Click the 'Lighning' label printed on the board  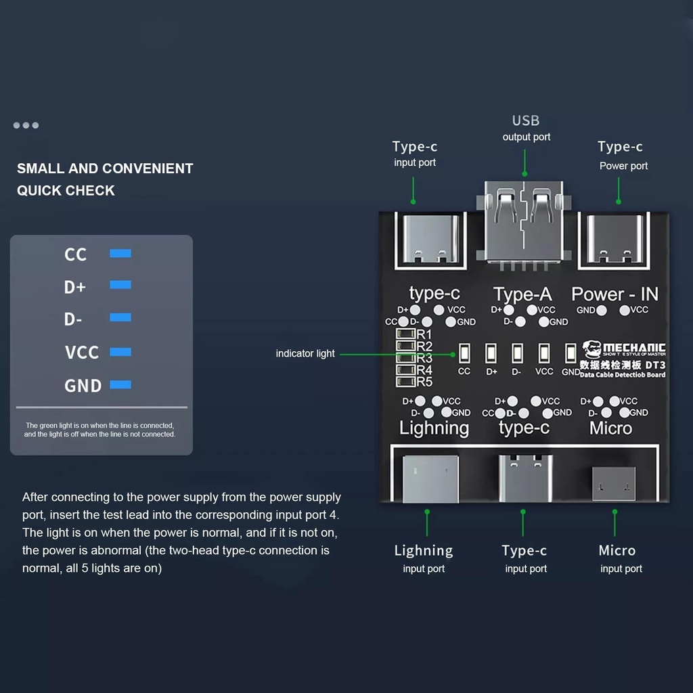434,428
